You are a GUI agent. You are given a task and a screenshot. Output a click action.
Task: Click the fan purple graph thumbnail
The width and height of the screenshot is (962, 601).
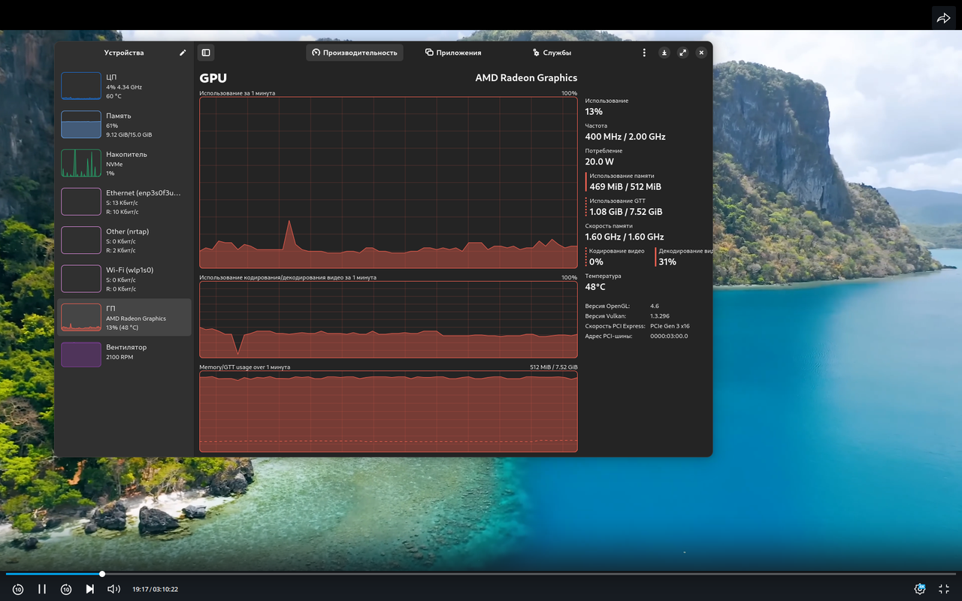point(81,355)
